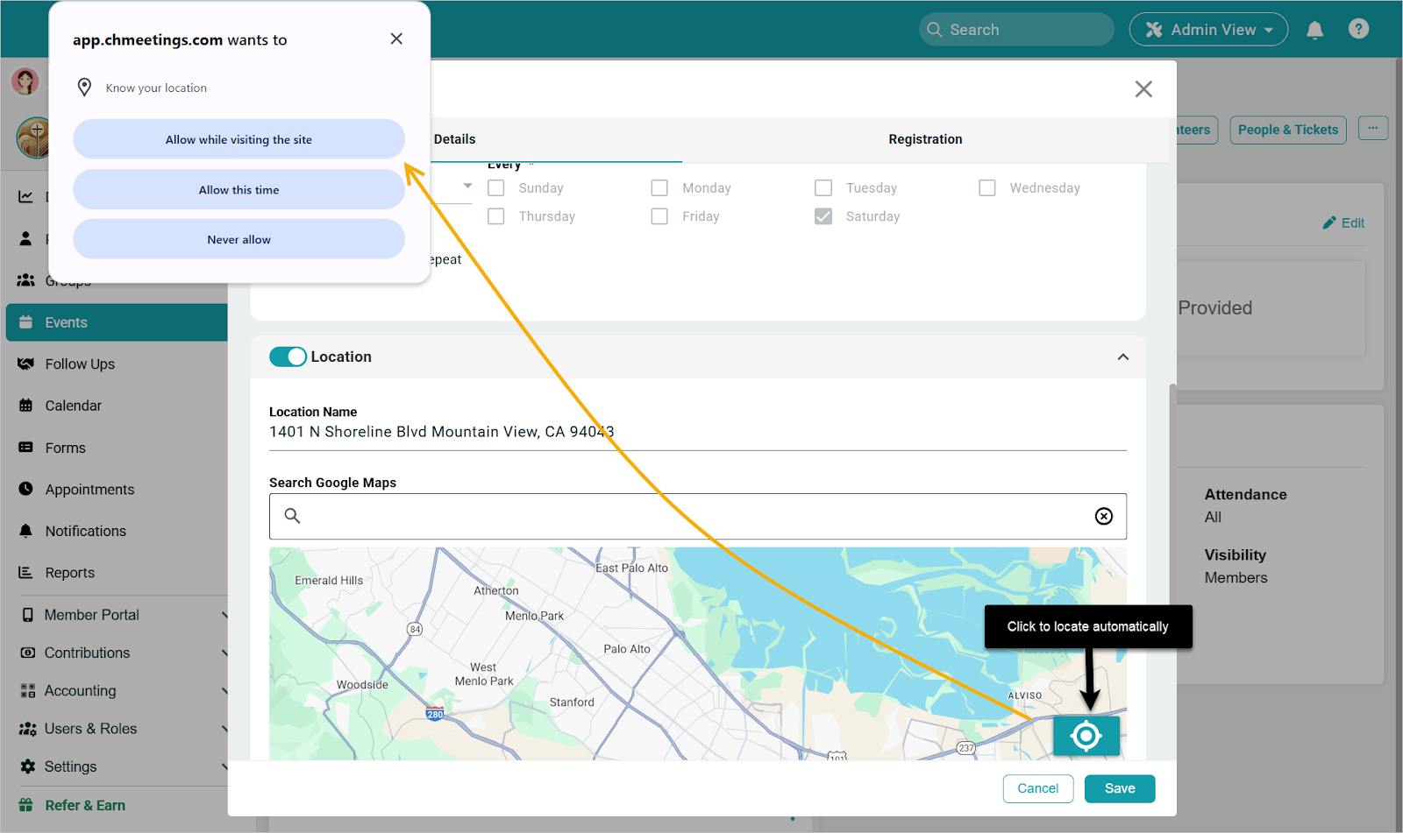Screen dimensions: 1403x833
Task: Switch to the Registration tab
Action: pyautogui.click(x=924, y=139)
